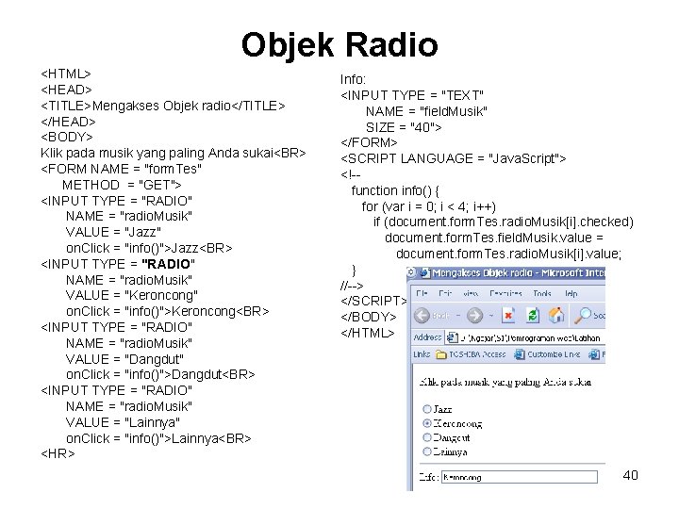Image resolution: width=679 pixels, height=509 pixels.
Task: Click the <HR> tag line
Action: pos(58,454)
